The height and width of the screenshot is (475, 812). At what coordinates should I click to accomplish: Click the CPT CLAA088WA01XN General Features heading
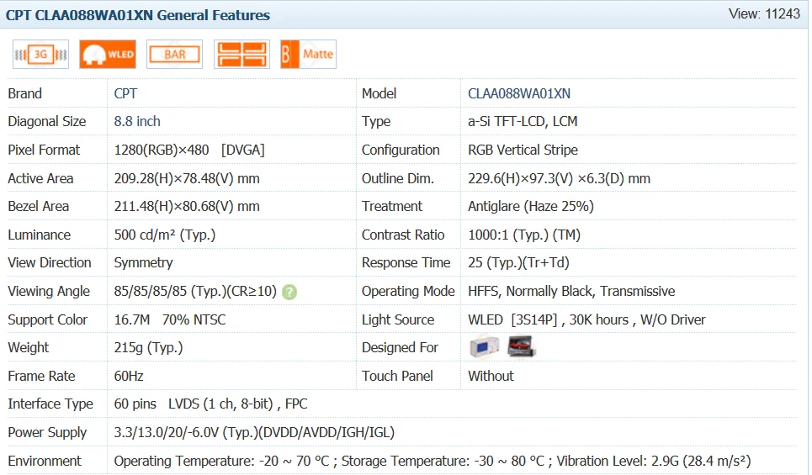138,15
